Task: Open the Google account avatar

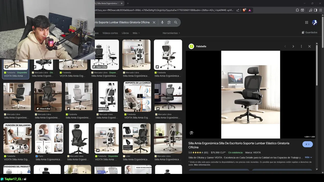Action: pos(315,22)
